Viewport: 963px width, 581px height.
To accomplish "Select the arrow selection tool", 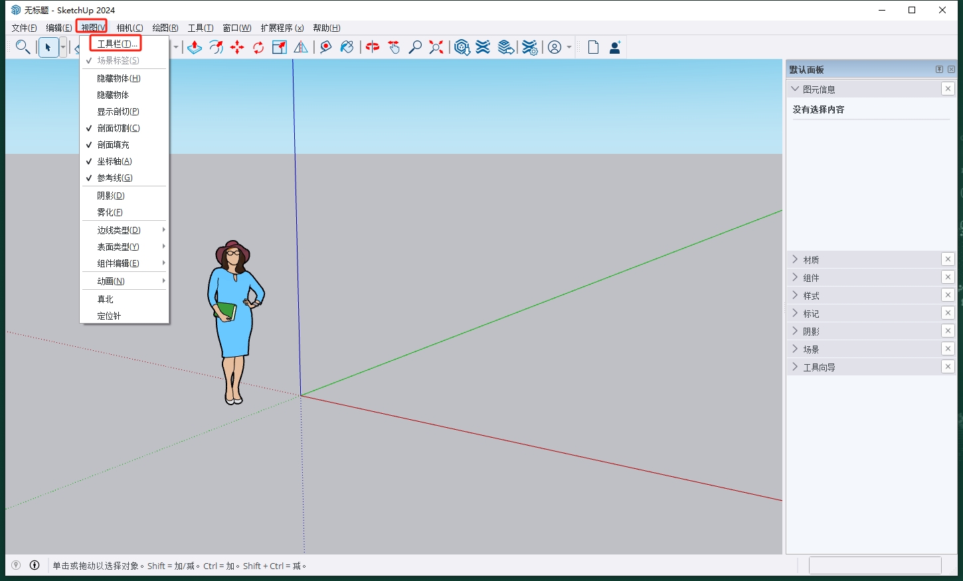I will point(48,47).
